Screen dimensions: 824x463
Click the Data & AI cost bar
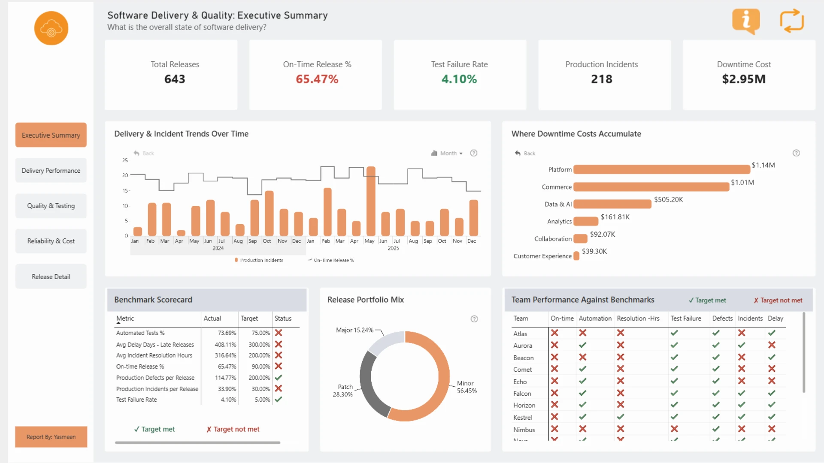(x=612, y=204)
